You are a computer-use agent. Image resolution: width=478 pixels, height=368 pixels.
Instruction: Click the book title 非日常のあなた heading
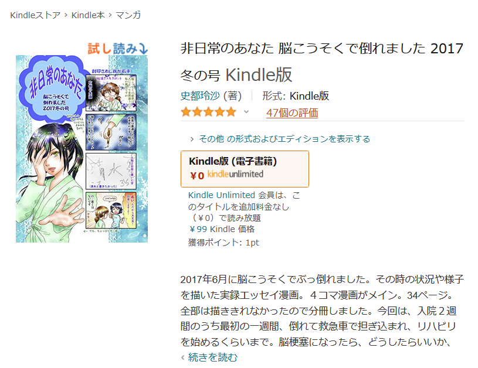(x=322, y=62)
